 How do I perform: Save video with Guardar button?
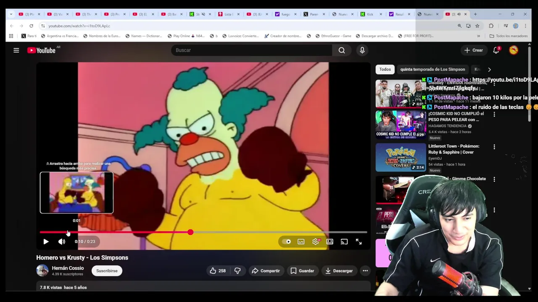tap(302, 271)
